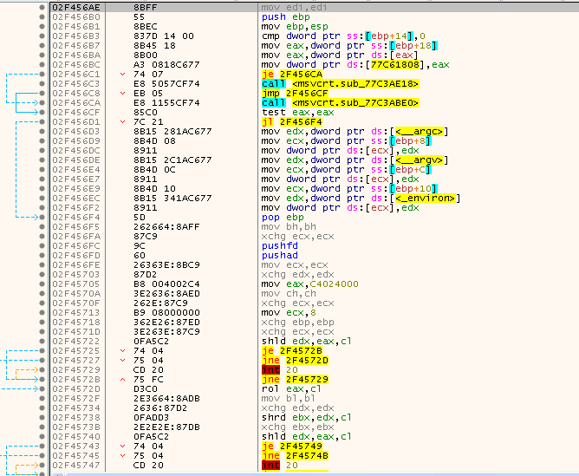The height and width of the screenshot is (476, 579).
Task: Click the 'jne 2F4572D' jump instruction
Action: pos(295,361)
